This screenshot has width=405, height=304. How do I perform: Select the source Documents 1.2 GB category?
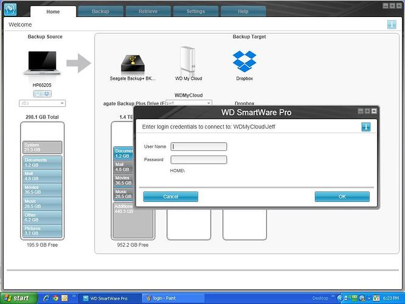coord(43,162)
